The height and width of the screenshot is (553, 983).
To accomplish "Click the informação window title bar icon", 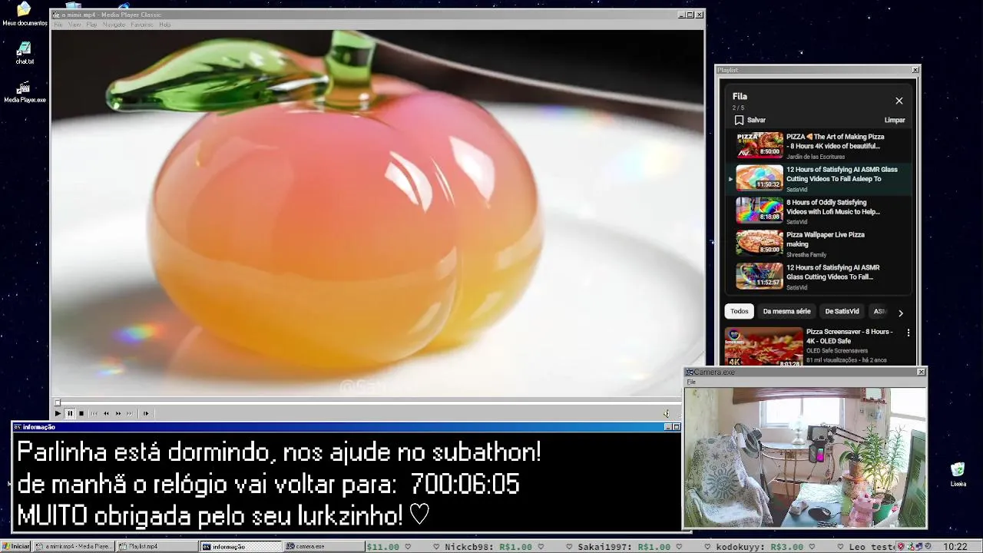I will [18, 427].
